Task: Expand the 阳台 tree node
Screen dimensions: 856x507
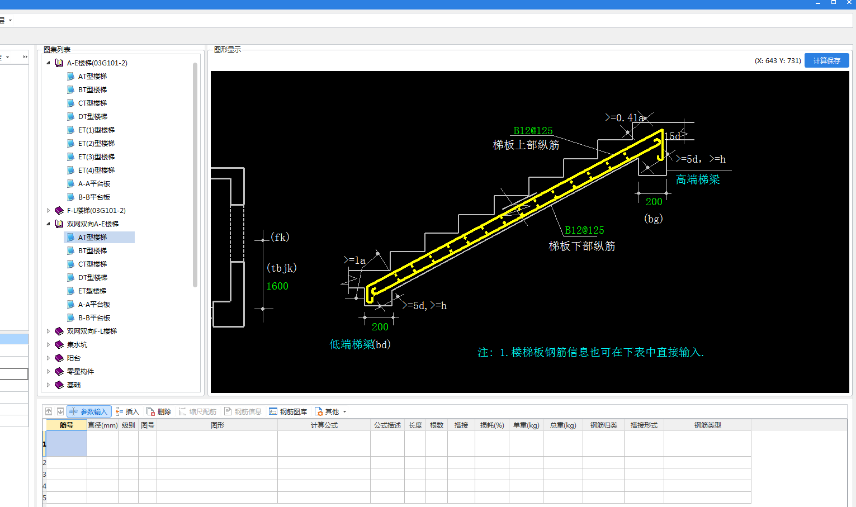Action: (48, 358)
